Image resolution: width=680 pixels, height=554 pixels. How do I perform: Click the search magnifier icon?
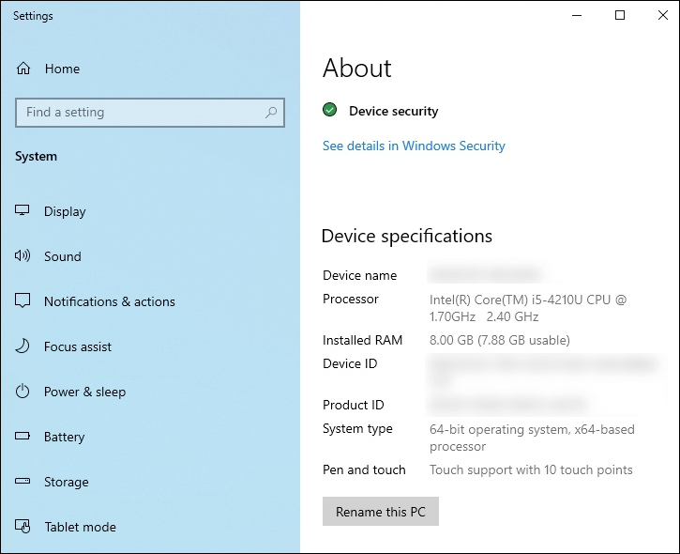click(271, 113)
